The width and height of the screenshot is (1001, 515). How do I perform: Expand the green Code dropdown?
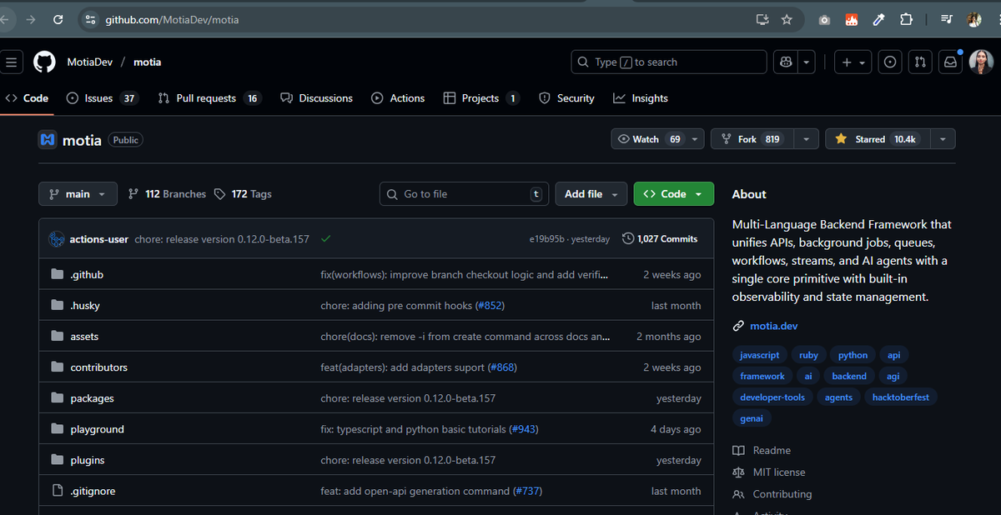tap(673, 193)
